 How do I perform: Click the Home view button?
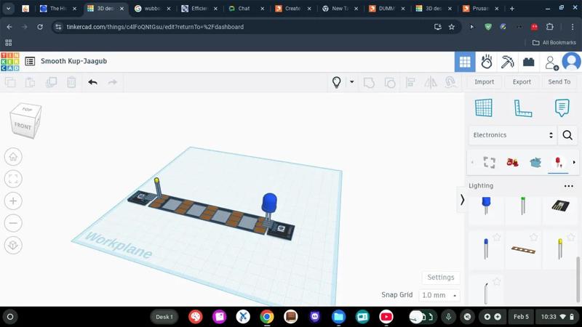[13, 157]
